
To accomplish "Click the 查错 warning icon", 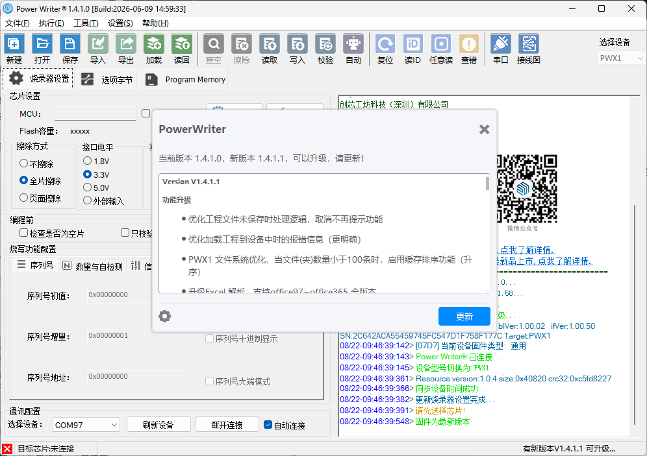I will coord(469,49).
